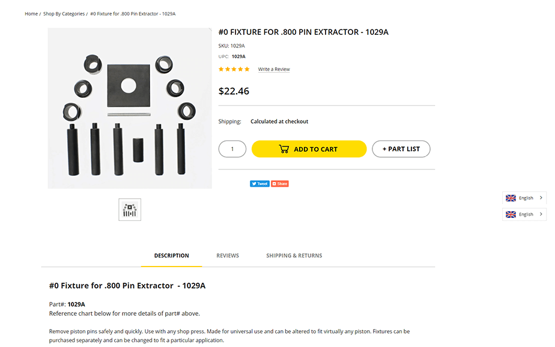Go to Home via breadcrumb

click(x=31, y=14)
